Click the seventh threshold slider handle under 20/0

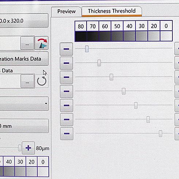pos(160,134)
